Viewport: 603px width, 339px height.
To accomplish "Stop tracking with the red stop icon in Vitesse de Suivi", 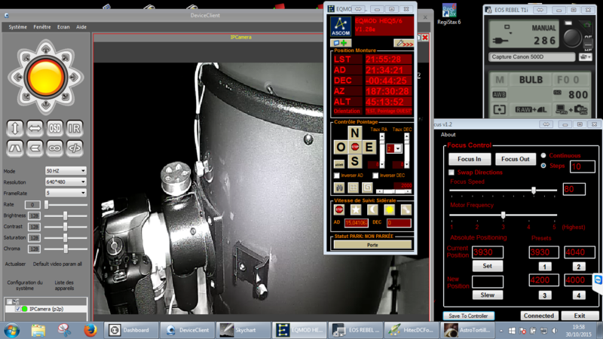I will coord(338,209).
